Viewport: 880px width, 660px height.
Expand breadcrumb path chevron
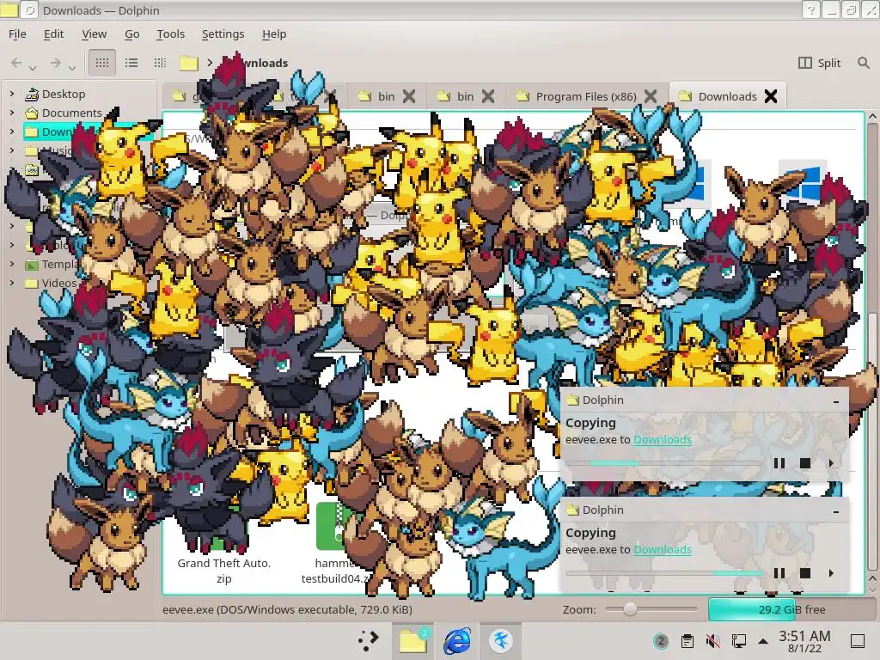(x=210, y=63)
